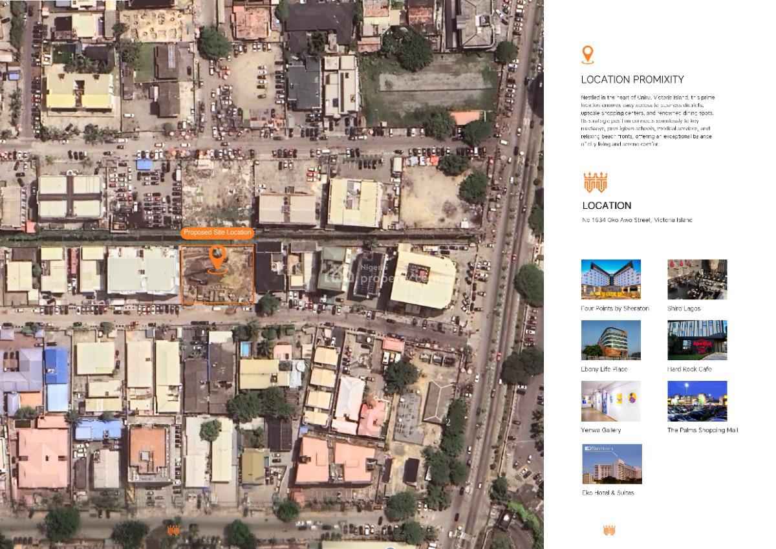776x549 pixels.
Task: Click the small crown logo below Eko Hotel caption
Action: pos(609,530)
